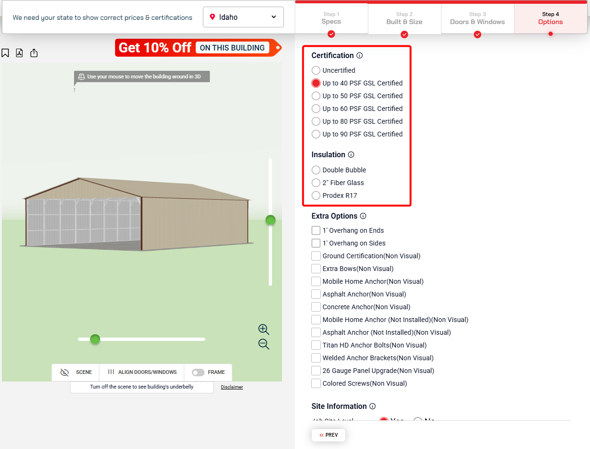The height and width of the screenshot is (449, 590).
Task: Choose 2" Fiber Glass insulation
Action: (316, 183)
